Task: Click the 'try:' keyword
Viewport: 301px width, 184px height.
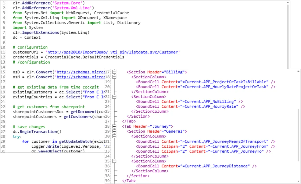Action: tap(17, 137)
